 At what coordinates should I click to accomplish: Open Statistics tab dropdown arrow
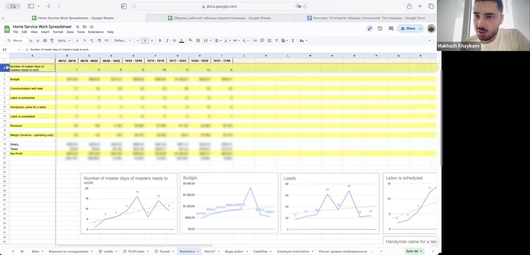(x=198, y=251)
